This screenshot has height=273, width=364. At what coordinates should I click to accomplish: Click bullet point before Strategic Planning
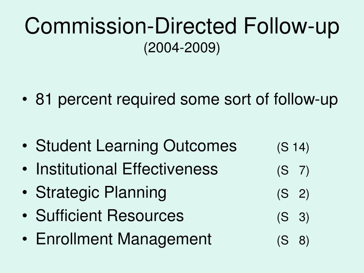(25, 192)
